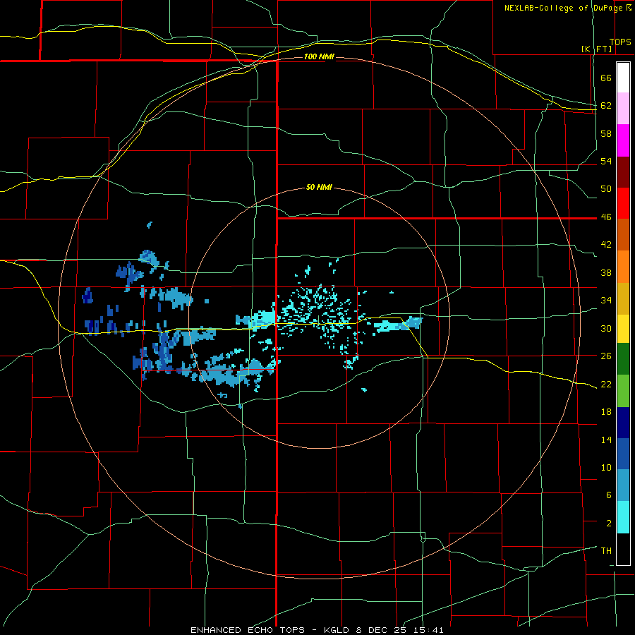Click the 54 legend value
This screenshot has height=635, width=635.
(606, 161)
